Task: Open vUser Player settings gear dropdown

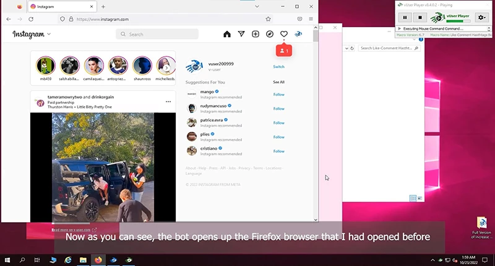Action: click(482, 17)
